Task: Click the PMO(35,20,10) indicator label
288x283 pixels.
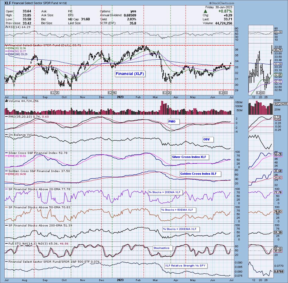Action: tap(27, 117)
